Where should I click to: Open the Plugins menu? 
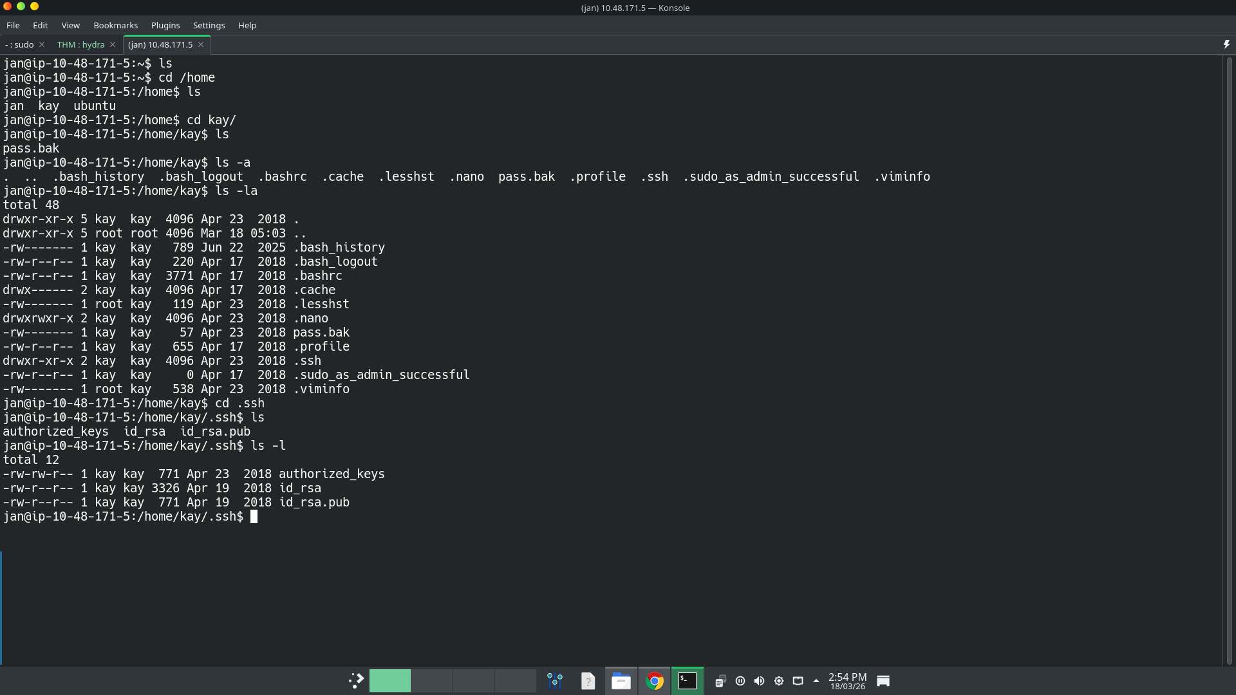[165, 25]
